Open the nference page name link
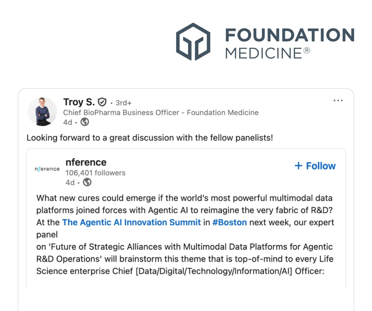The image size is (372, 311). click(86, 162)
